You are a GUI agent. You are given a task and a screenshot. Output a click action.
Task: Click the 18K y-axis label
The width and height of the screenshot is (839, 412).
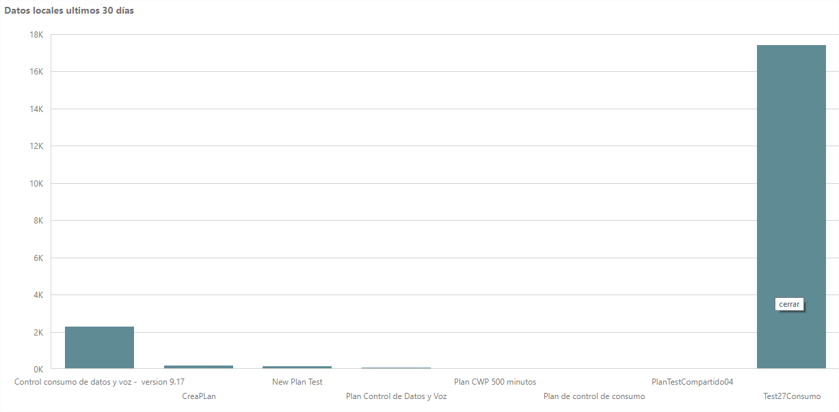click(x=37, y=35)
